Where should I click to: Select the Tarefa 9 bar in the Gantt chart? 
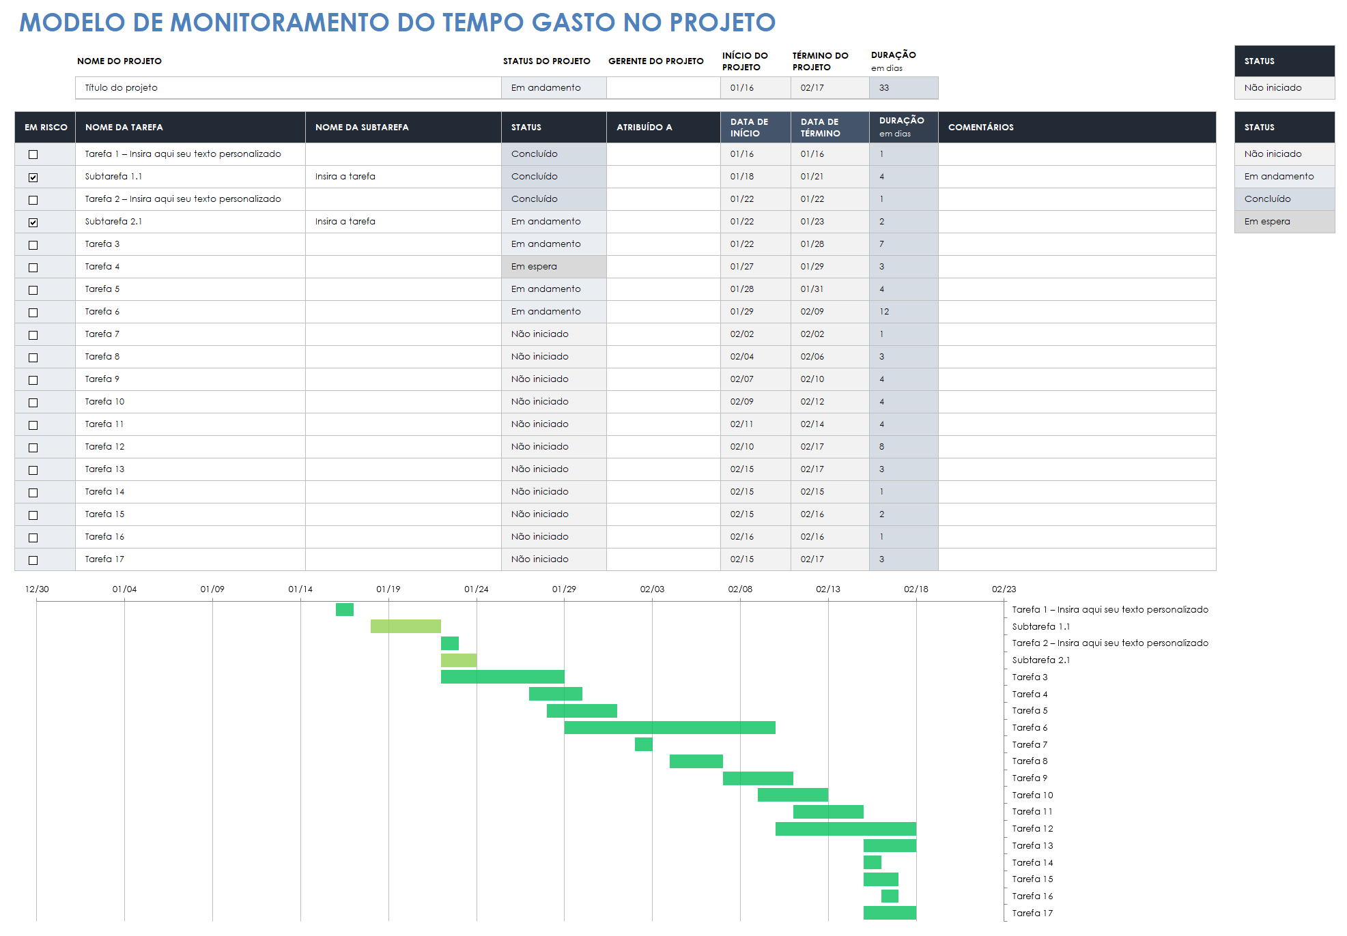[x=758, y=778]
